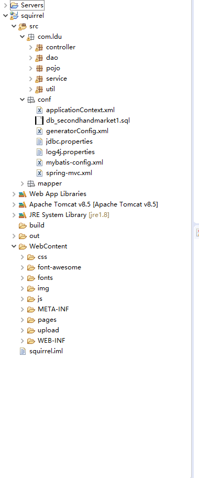Screen dimensions: 199x478
Task: Click the squirrel project icon
Action: tap(14, 16)
